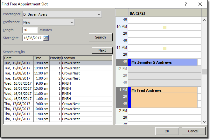210x140 pixels.
Task: Select the Wed 16/08/2017 1:00 pm RNSH result
Action: tap(58, 99)
